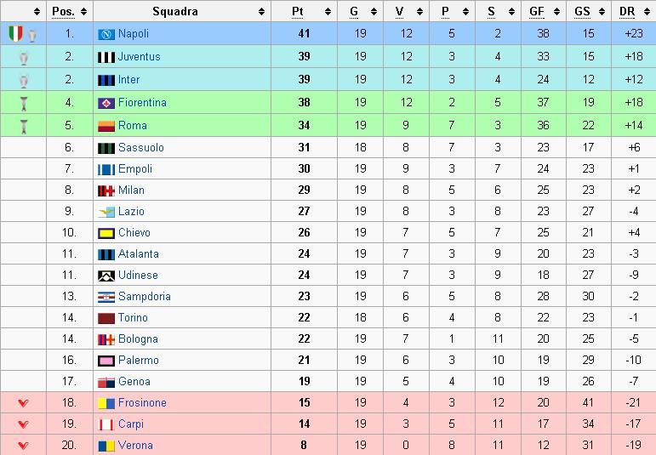The height and width of the screenshot is (455, 656).
Task: Open the Sassuolo team link
Action: click(141, 148)
